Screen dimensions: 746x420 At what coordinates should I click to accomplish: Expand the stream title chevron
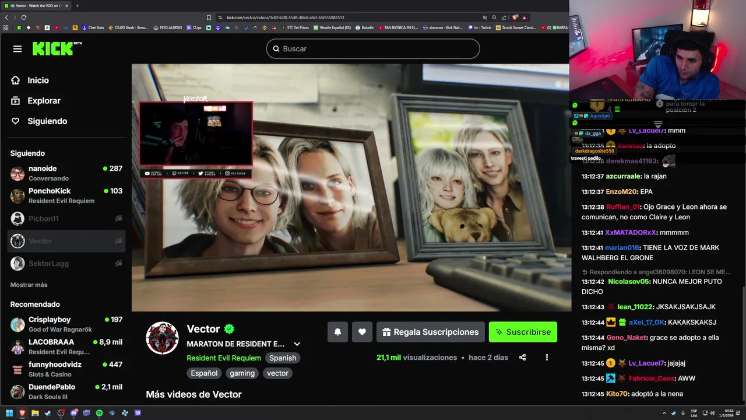297,344
